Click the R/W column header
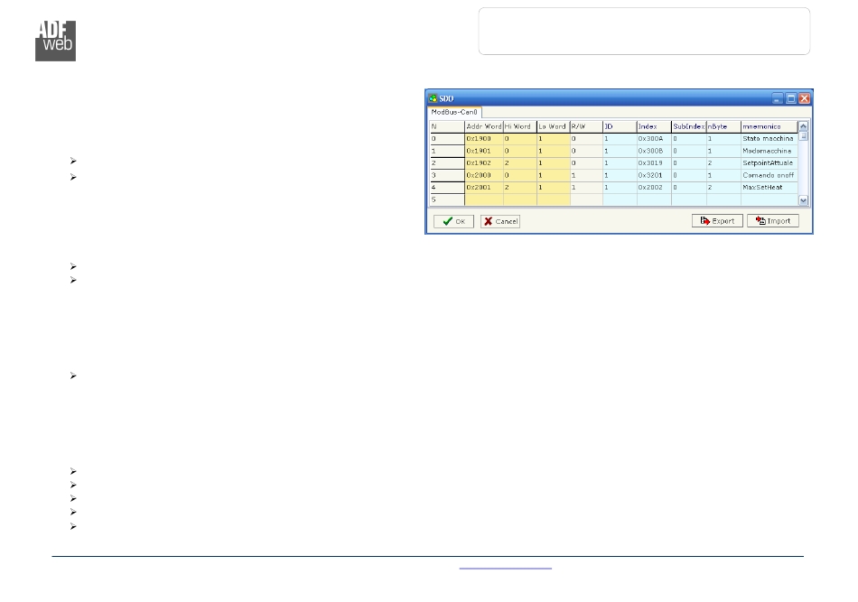 [x=586, y=126]
